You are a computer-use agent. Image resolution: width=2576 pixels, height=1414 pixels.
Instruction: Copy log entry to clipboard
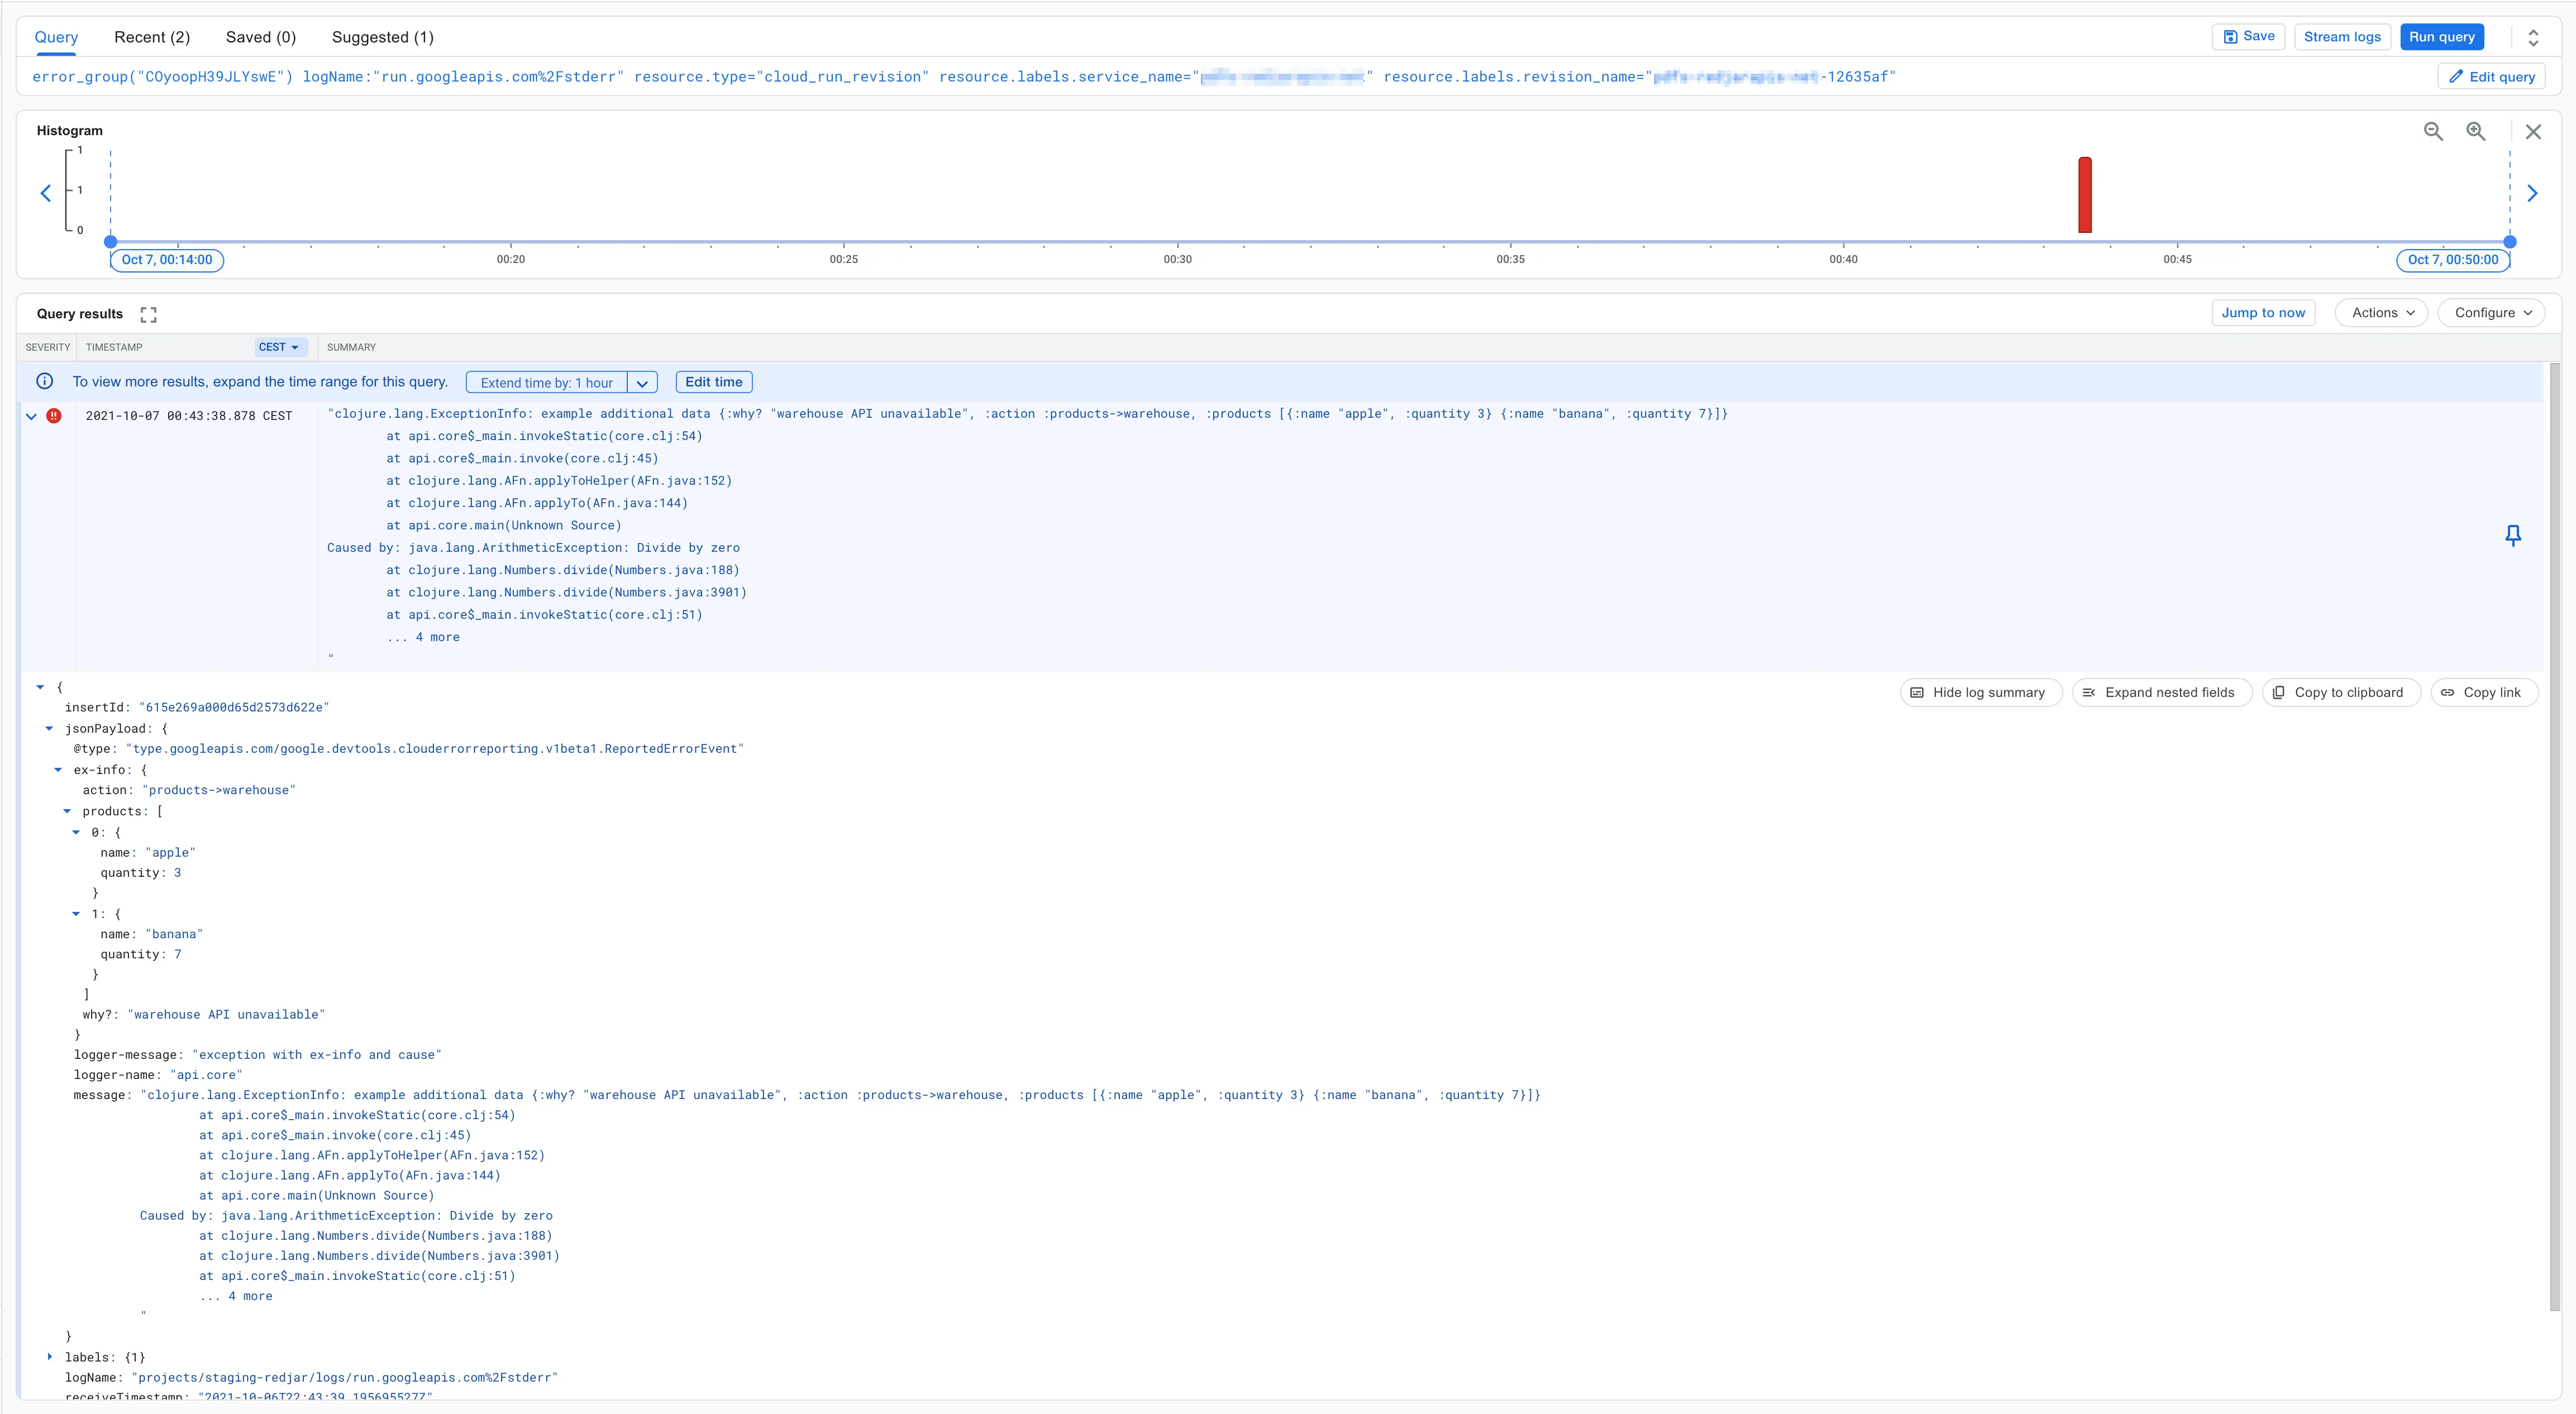click(x=2340, y=692)
